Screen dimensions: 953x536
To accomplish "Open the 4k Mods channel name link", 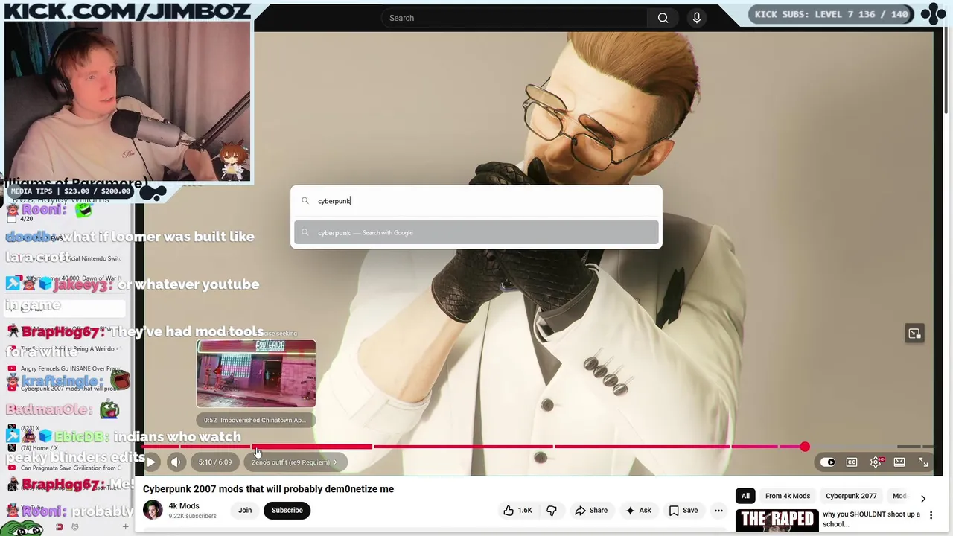I will [x=184, y=506].
